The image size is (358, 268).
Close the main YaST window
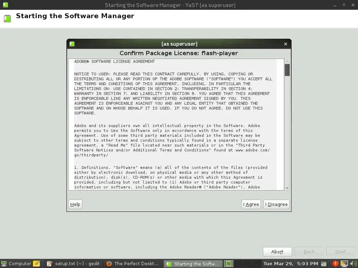click(x=353, y=5)
